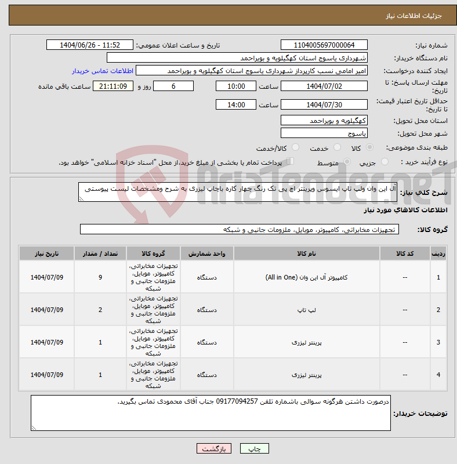The width and height of the screenshot is (457, 464).
Task: Click the response deadline date 1404/07/02
Action: tap(324, 86)
